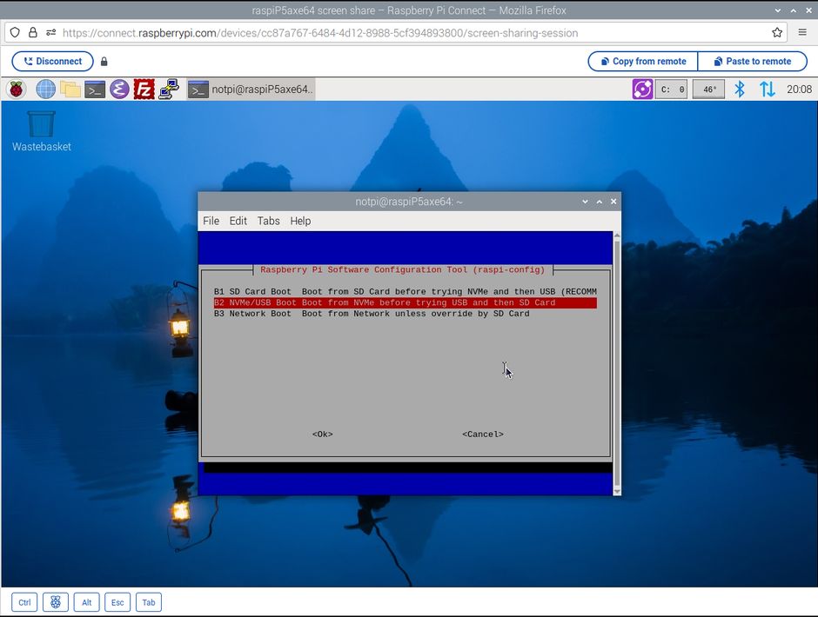Open the Raspberry Pi applications menu
The height and width of the screenshot is (617, 818).
[17, 90]
